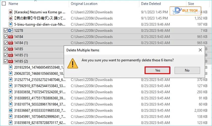Uncheck the 12278 file checkbox
212x126 pixels.
6,30
